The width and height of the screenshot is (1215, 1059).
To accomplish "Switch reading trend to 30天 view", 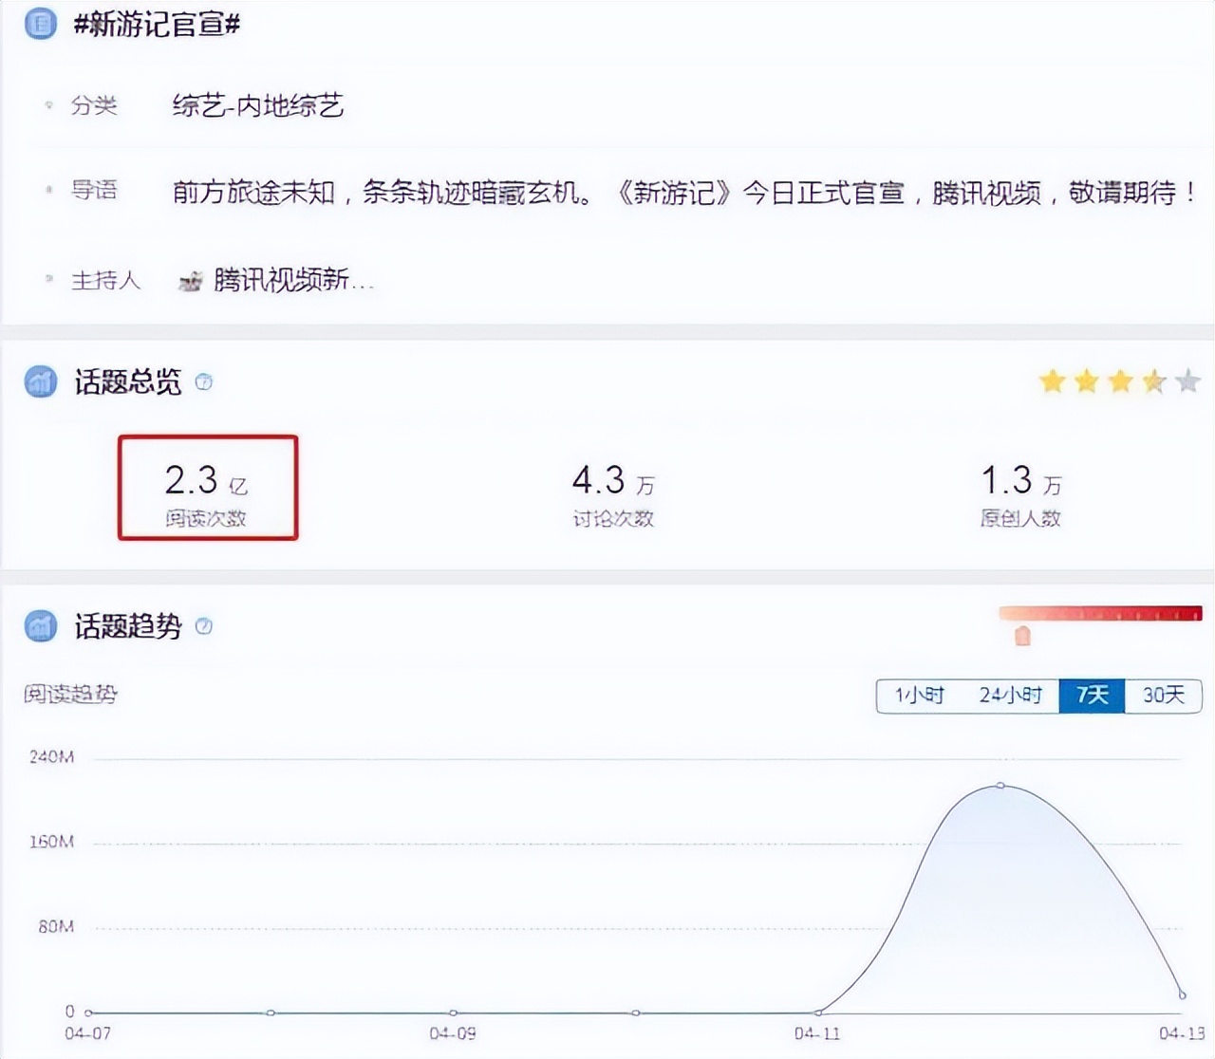I will (1163, 696).
